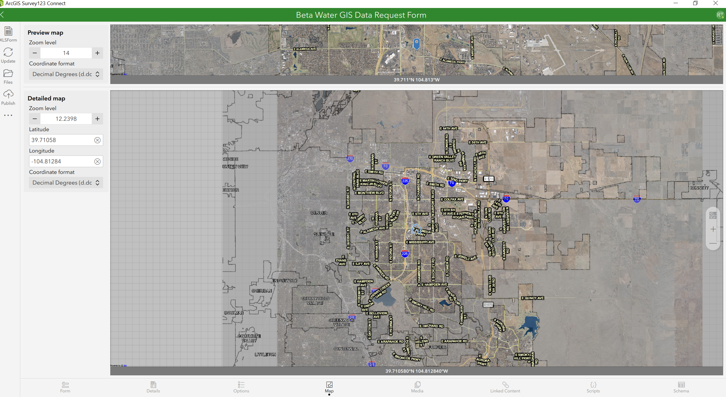Switch to the Linked Content tab
Viewport: 726px width, 397px height.
[505, 387]
